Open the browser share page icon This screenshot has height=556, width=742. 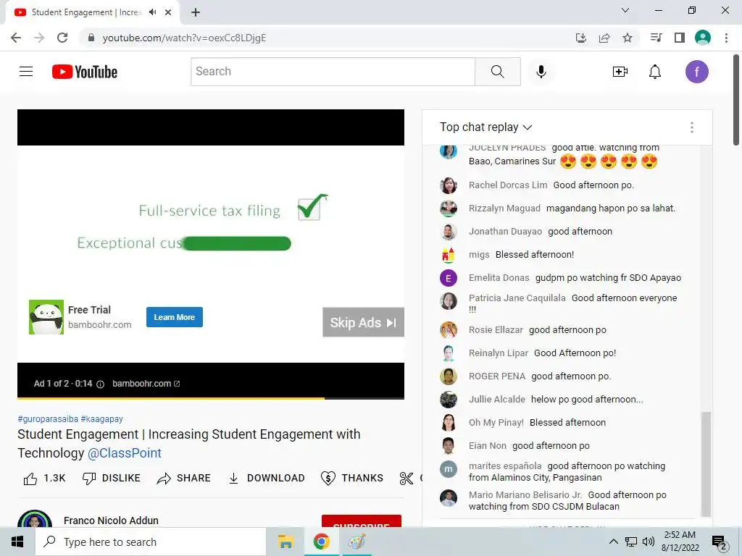[604, 38]
